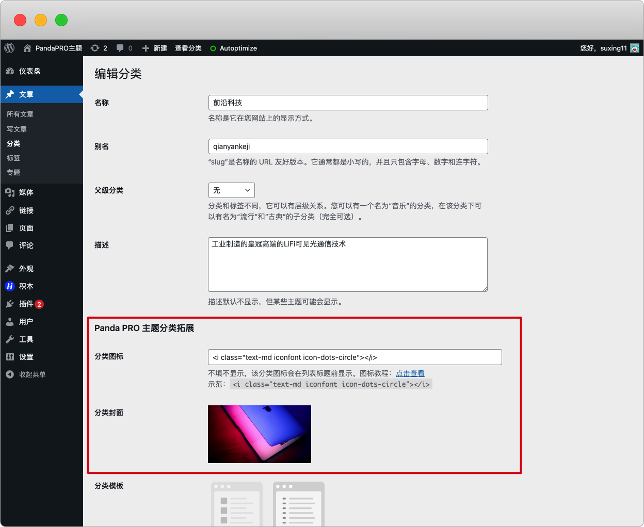Click the plugin update badge showing 2

pyautogui.click(x=39, y=304)
